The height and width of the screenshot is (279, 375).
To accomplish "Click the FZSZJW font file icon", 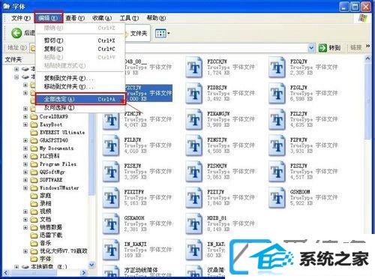I will 277,171.
